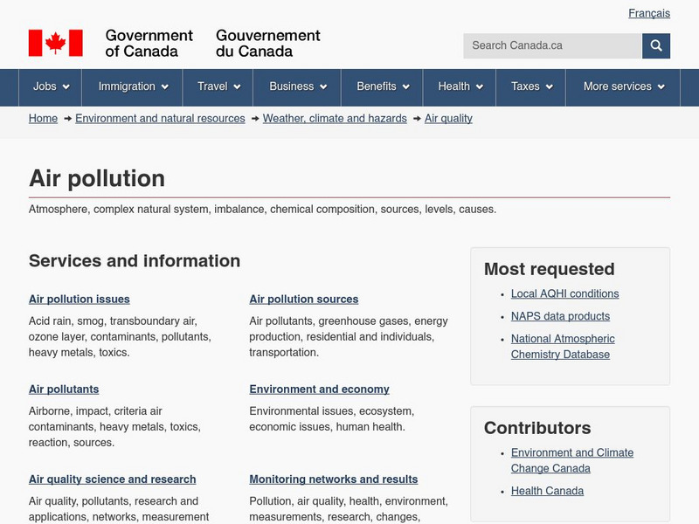Click the magnifying glass search icon
699x524 pixels.
point(656,45)
